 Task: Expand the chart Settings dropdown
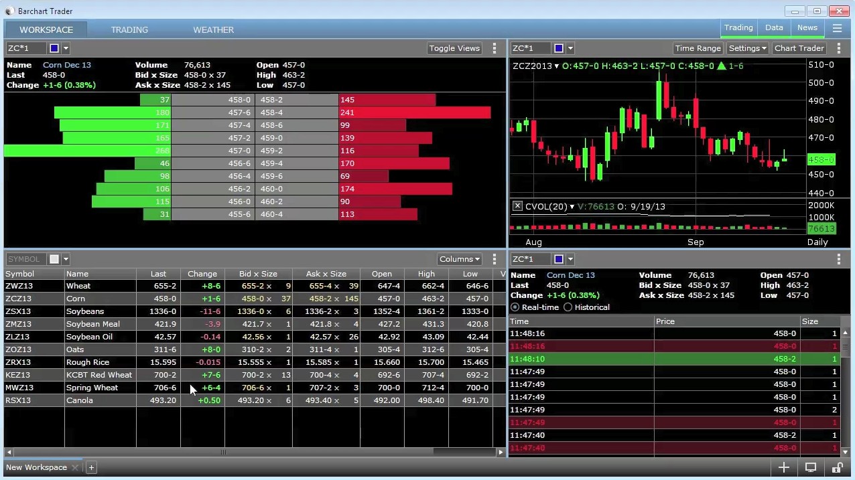pyautogui.click(x=747, y=48)
